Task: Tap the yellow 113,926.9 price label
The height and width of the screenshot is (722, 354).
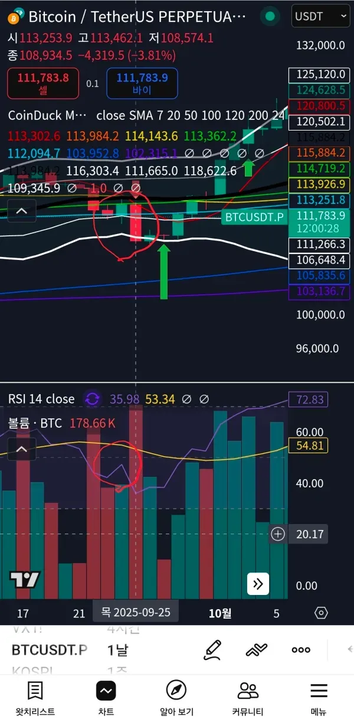Action: coord(319,184)
